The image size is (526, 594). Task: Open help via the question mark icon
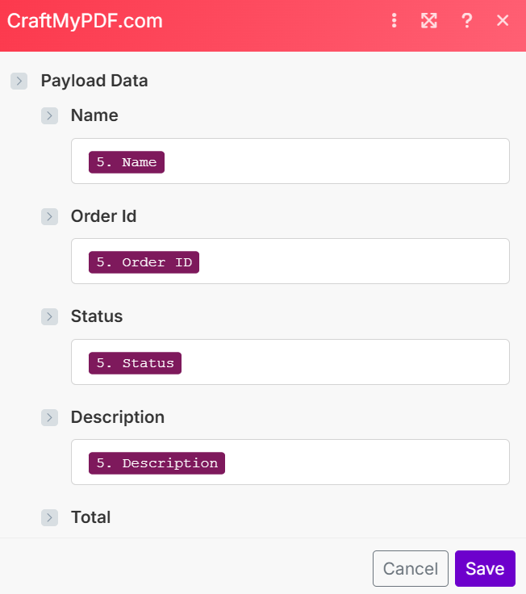(x=466, y=21)
